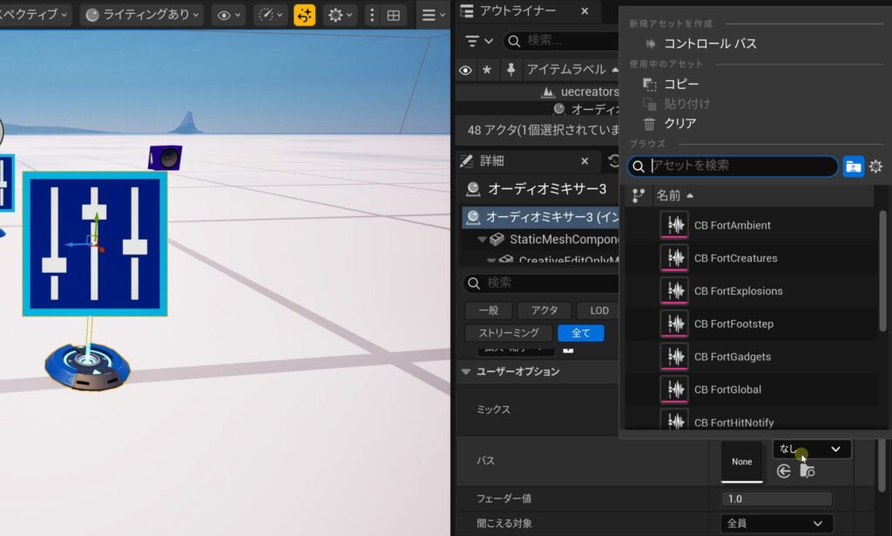Choose コントロール バス from create asset menu
This screenshot has width=892, height=536.
click(x=710, y=43)
